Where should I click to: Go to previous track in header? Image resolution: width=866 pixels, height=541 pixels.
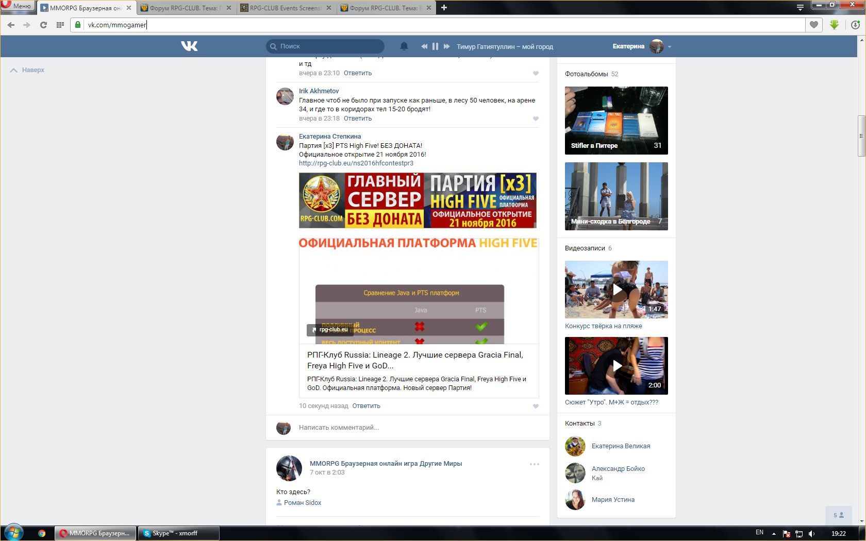(424, 46)
